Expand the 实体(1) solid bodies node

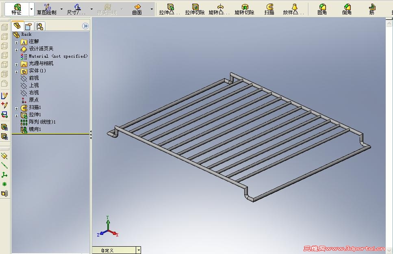click(17, 72)
